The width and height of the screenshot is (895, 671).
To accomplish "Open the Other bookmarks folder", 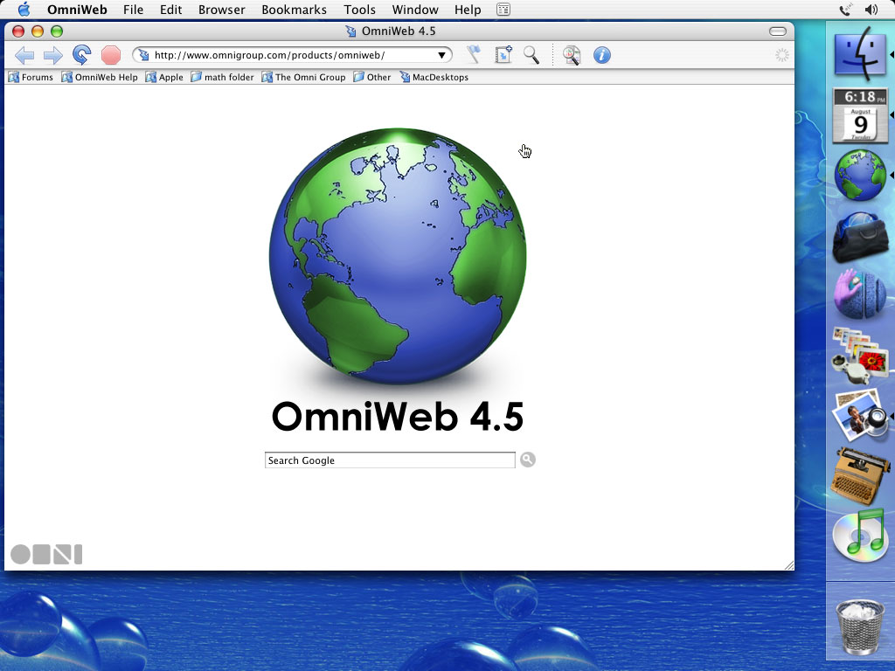I will point(372,77).
